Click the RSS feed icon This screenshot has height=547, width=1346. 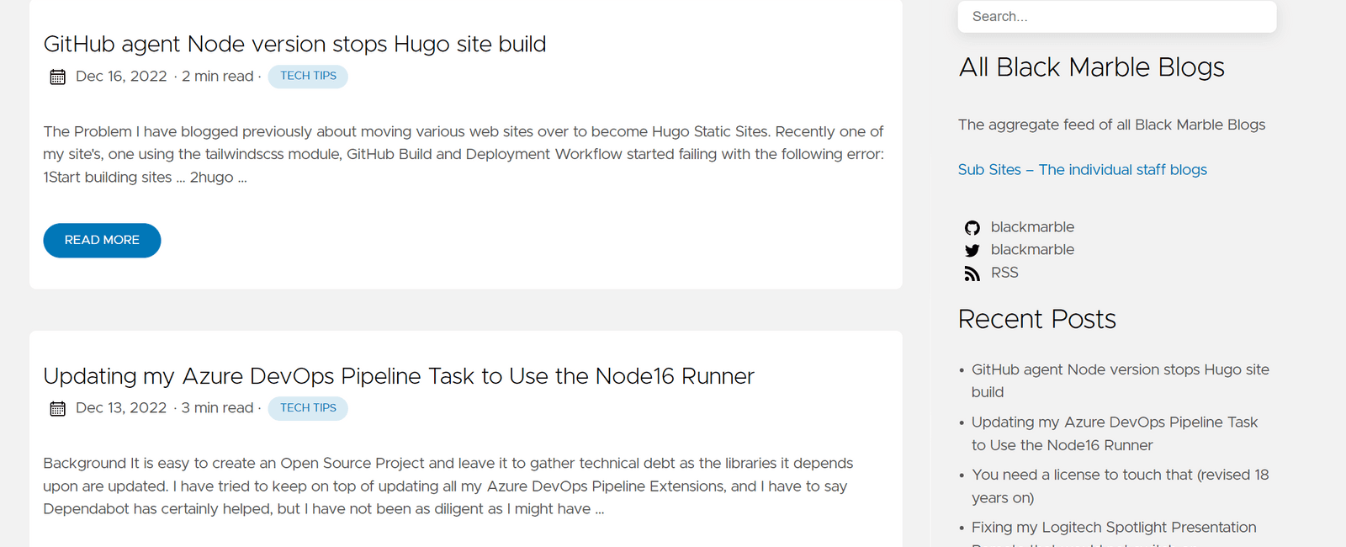[972, 273]
